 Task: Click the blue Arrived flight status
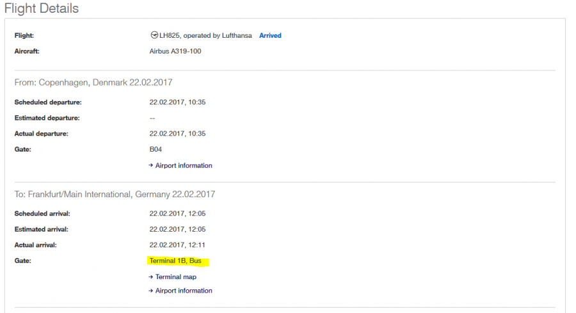tap(270, 36)
